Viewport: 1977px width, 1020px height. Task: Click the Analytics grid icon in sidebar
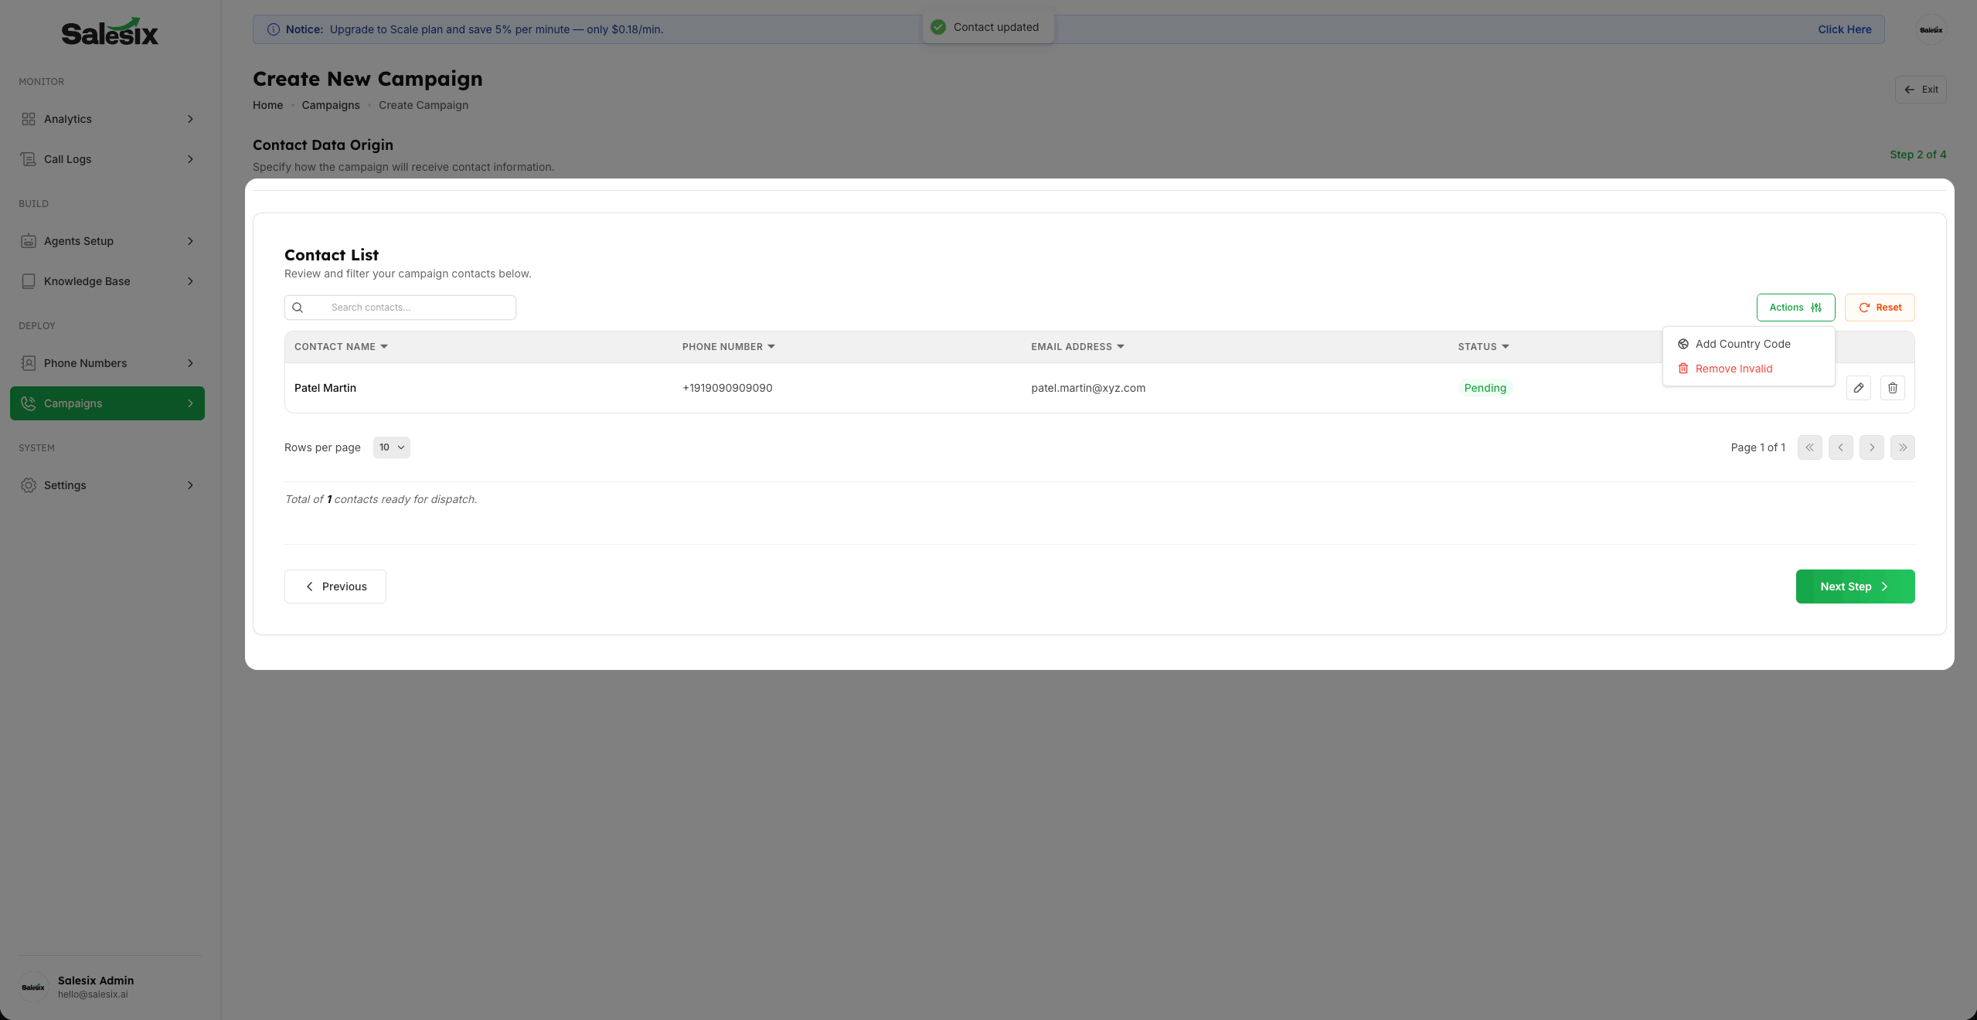[x=29, y=119]
